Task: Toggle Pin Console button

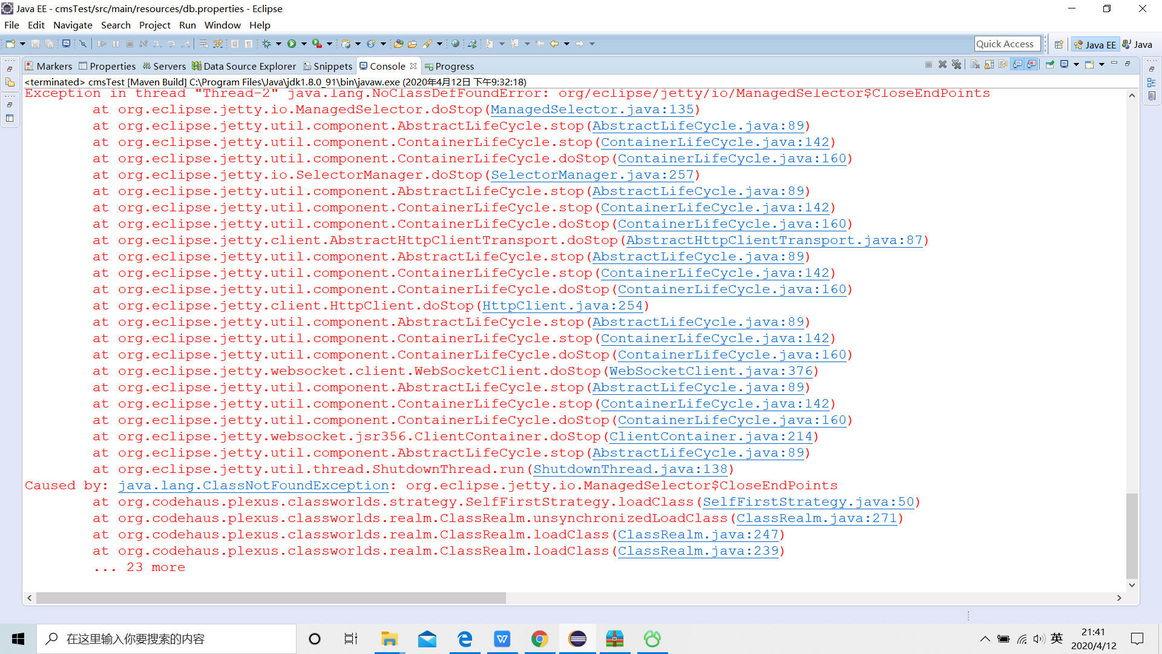Action: (x=1050, y=64)
